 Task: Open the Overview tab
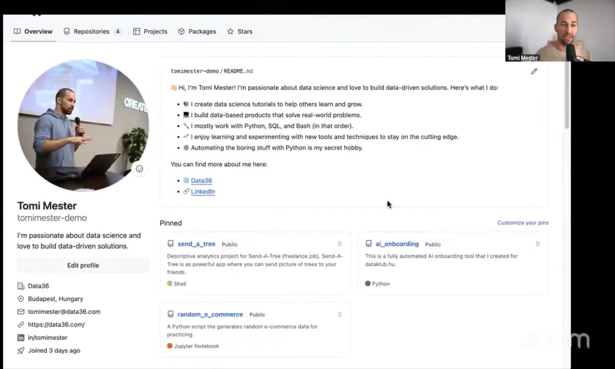[x=33, y=31]
